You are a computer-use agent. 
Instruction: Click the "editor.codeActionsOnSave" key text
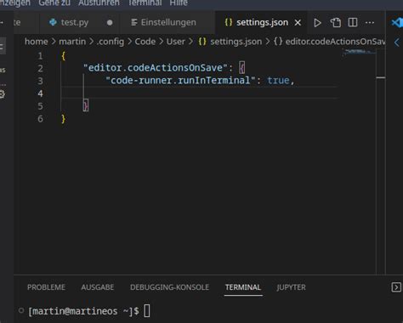tap(156, 68)
